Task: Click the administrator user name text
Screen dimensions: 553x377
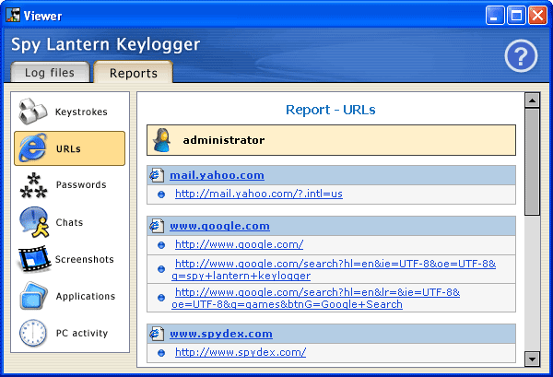Action: click(224, 140)
